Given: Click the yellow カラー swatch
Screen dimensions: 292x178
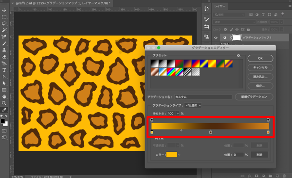Looking at the screenshot, I should point(172,155).
